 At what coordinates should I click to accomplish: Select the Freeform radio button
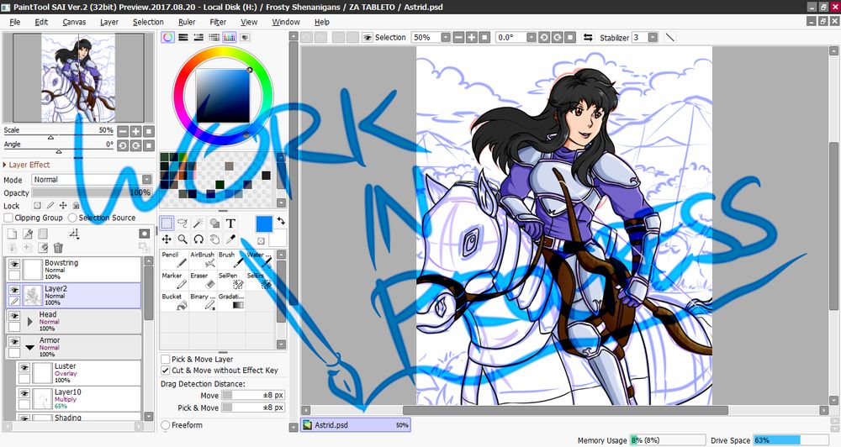click(166, 425)
